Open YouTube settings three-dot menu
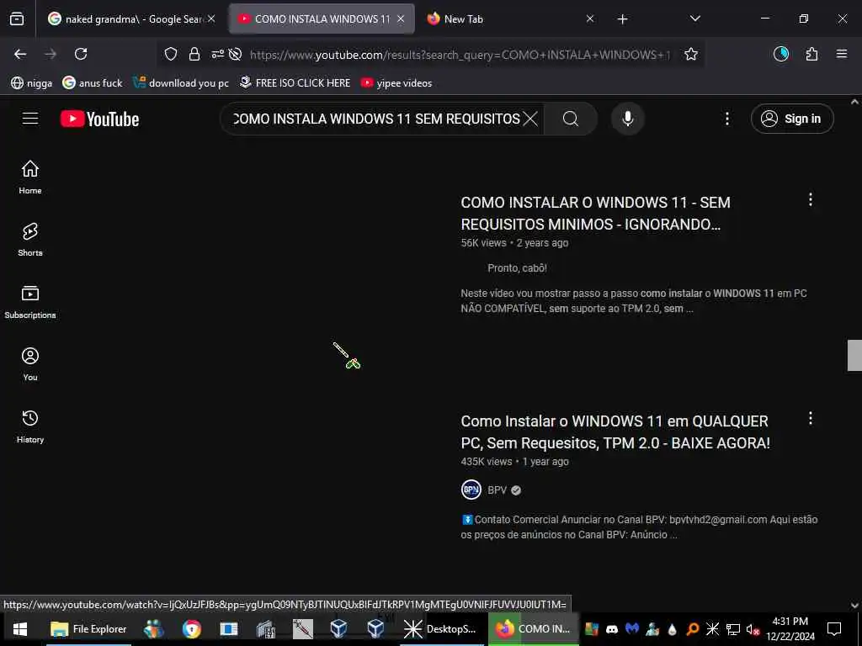Image resolution: width=862 pixels, height=646 pixels. tap(726, 119)
